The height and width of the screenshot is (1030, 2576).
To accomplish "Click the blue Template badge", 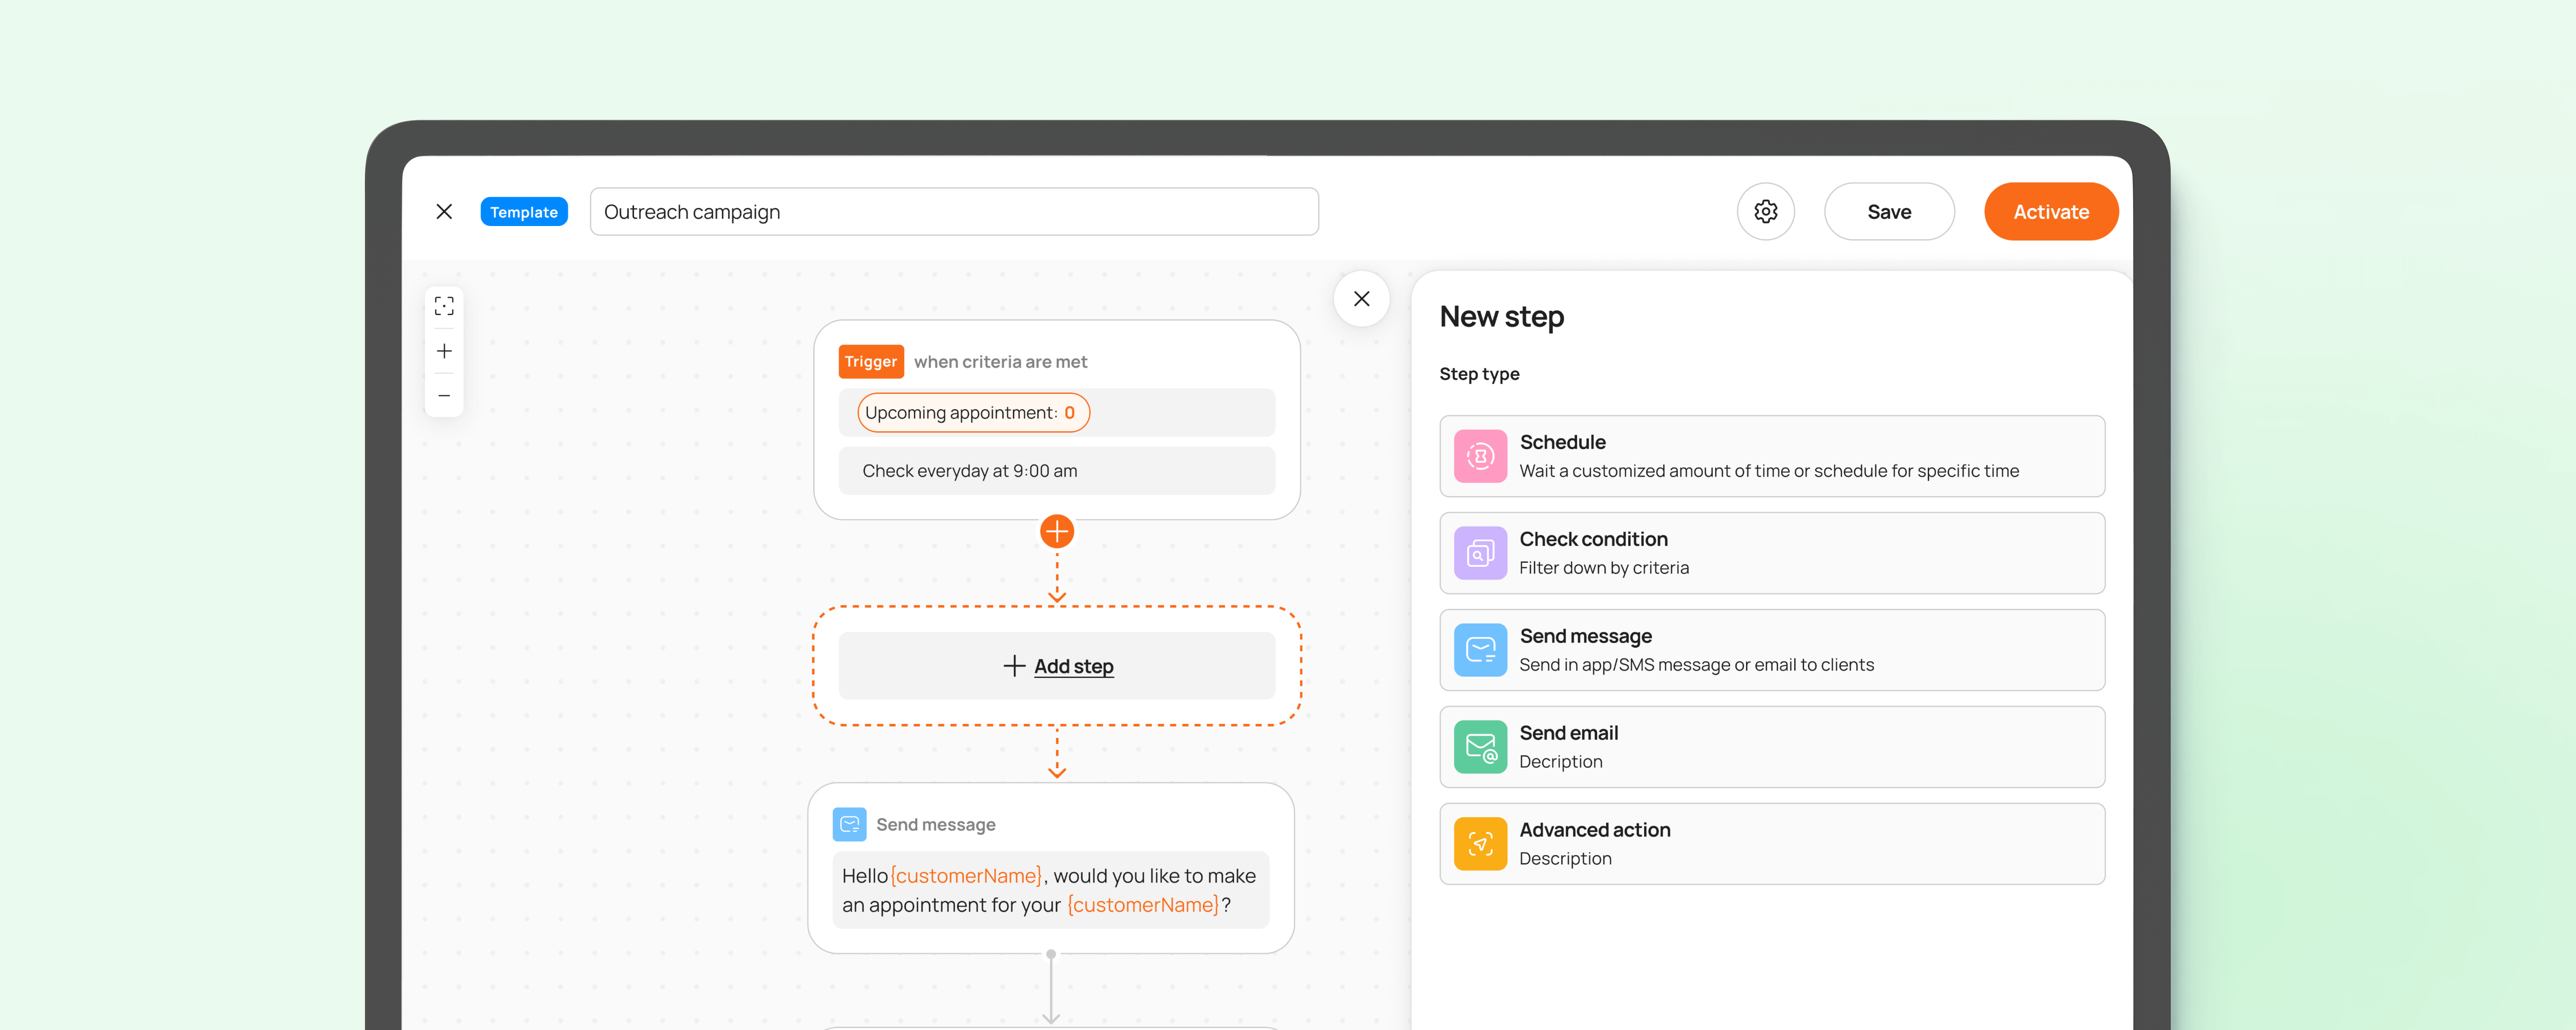I will click(524, 212).
